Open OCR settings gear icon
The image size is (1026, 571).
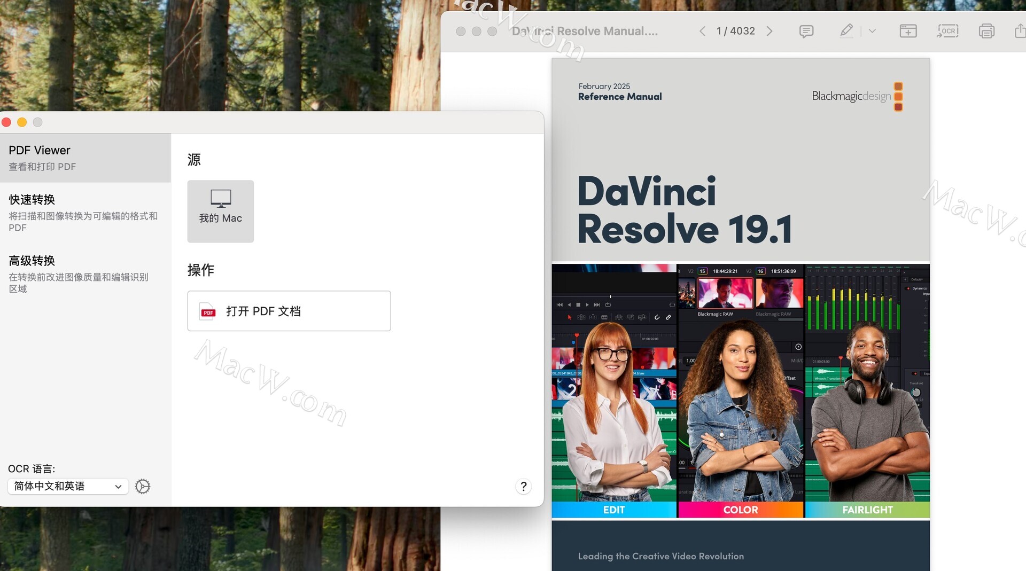tap(143, 486)
